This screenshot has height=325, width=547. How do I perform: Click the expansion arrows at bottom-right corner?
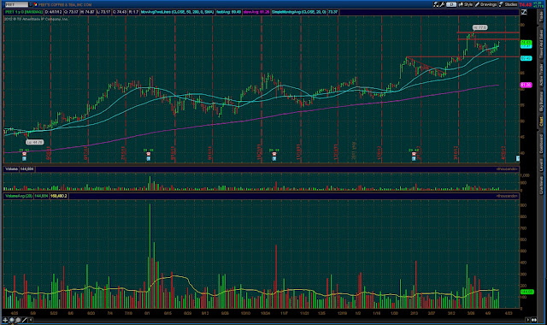[x=533, y=320]
